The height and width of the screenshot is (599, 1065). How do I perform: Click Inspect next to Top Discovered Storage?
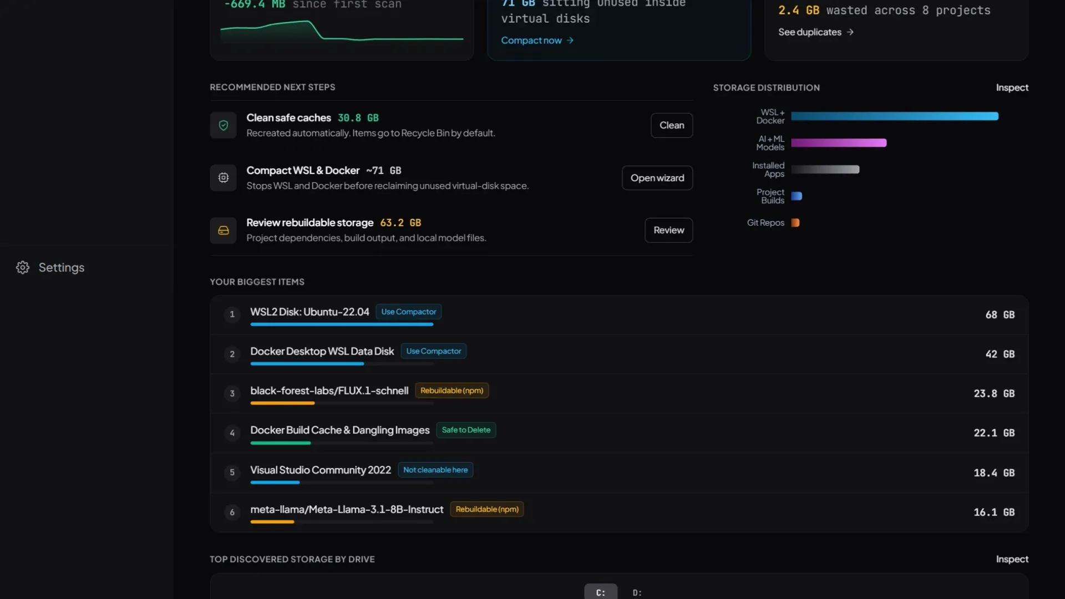click(1012, 559)
